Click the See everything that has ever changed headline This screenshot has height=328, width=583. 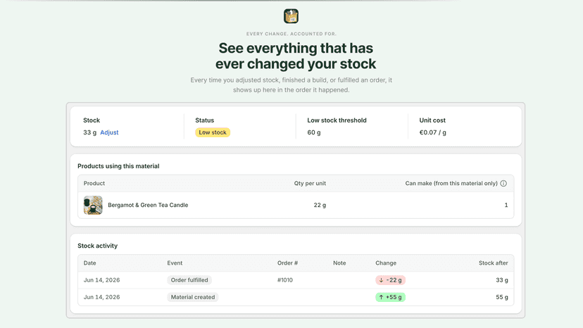pyautogui.click(x=296, y=56)
